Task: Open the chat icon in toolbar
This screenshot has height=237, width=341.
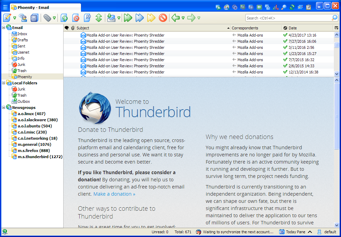Action: pyautogui.click(x=23, y=18)
